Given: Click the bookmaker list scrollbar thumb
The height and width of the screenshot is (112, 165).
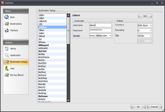Looking at the screenshot, I should tap(68, 31).
